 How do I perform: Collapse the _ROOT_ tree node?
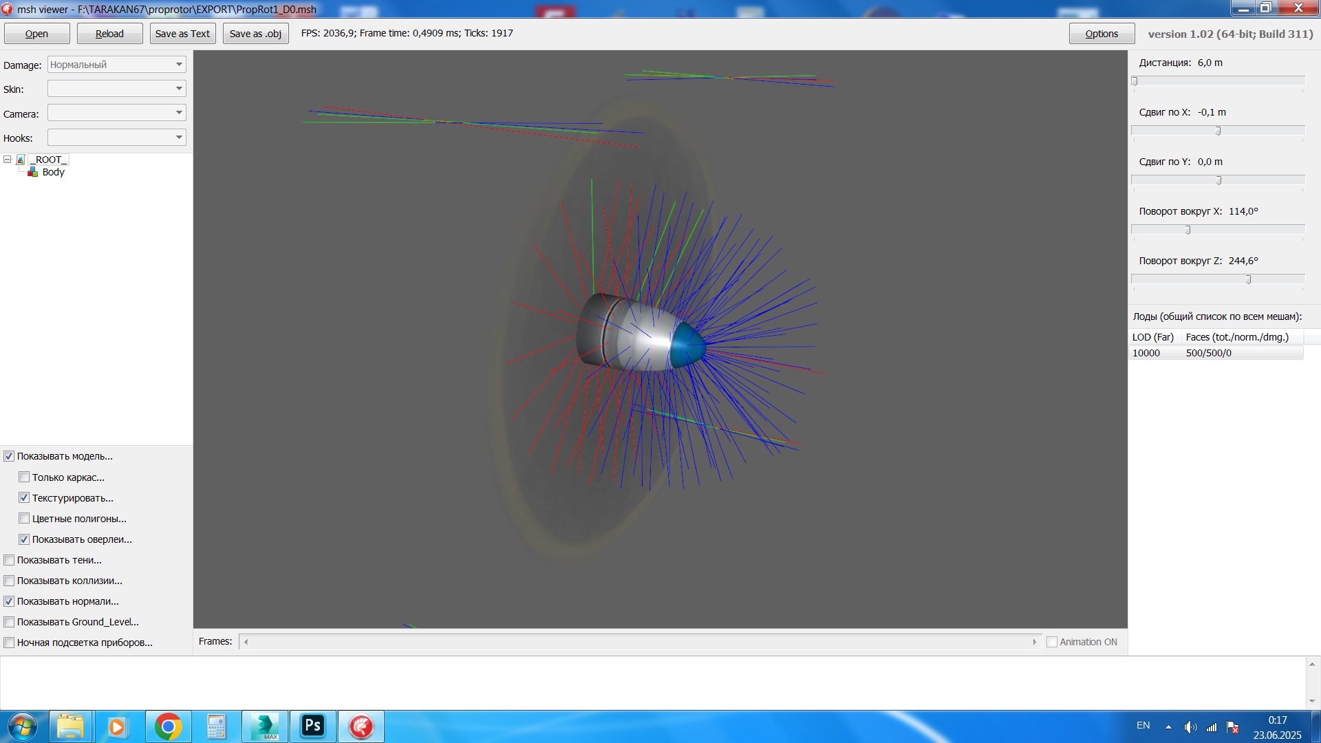tap(8, 160)
